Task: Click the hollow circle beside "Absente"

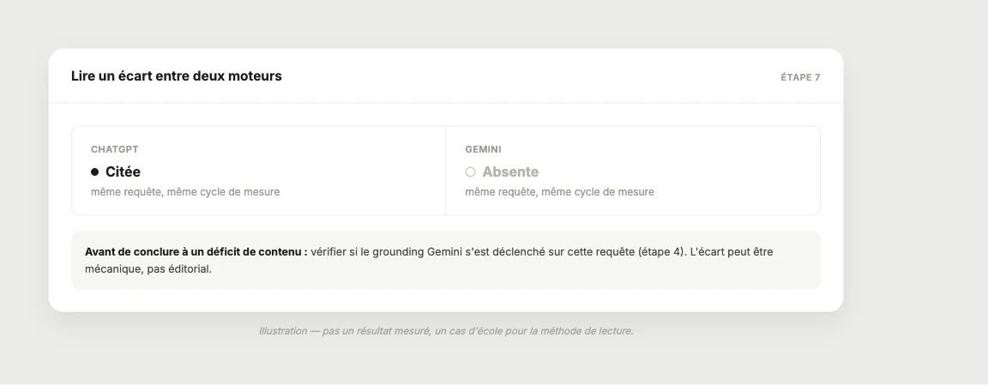Action: tap(470, 172)
